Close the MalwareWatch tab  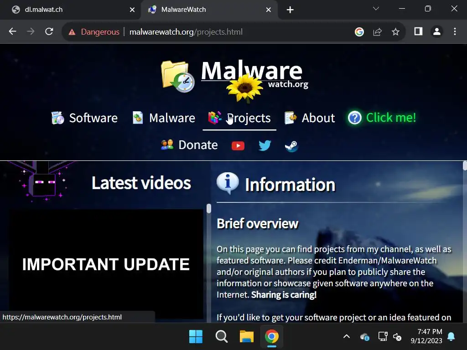pos(268,10)
